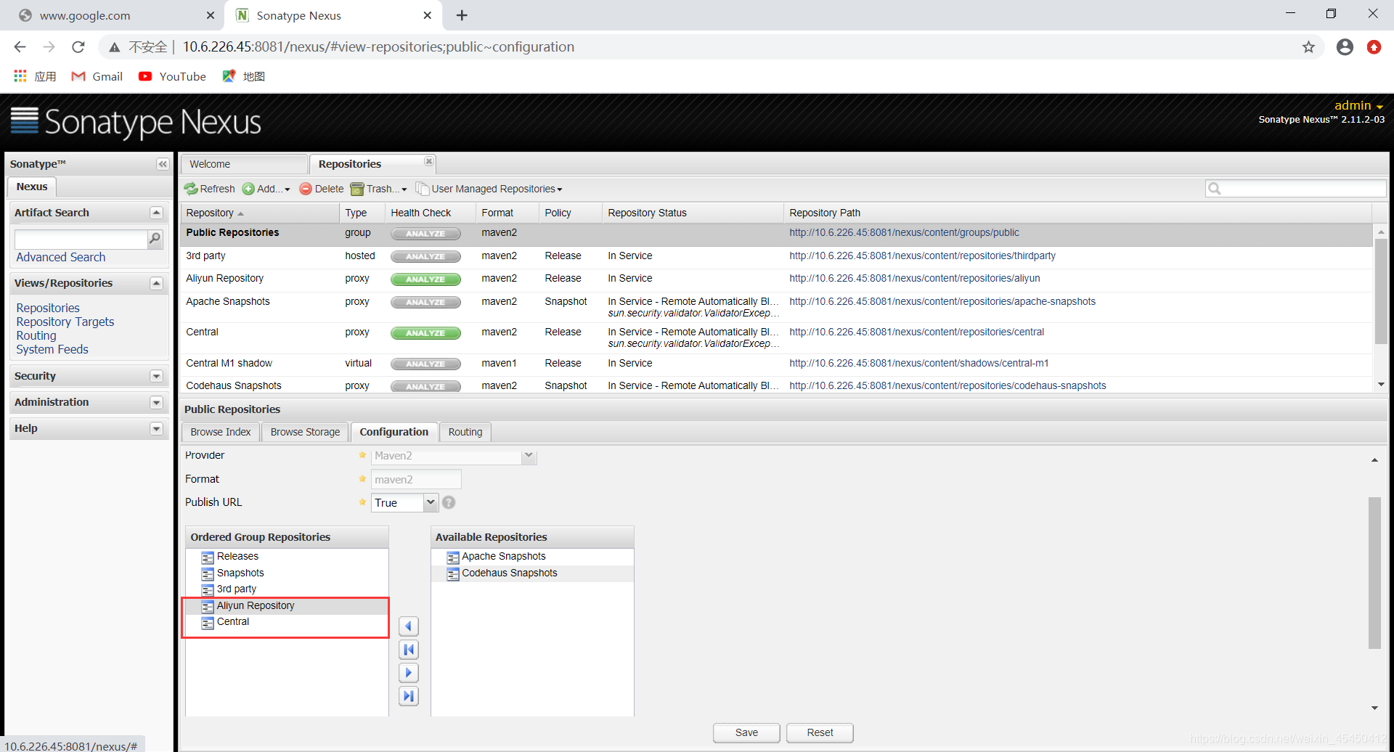Open System Feeds link
This screenshot has width=1394, height=752.
(52, 349)
